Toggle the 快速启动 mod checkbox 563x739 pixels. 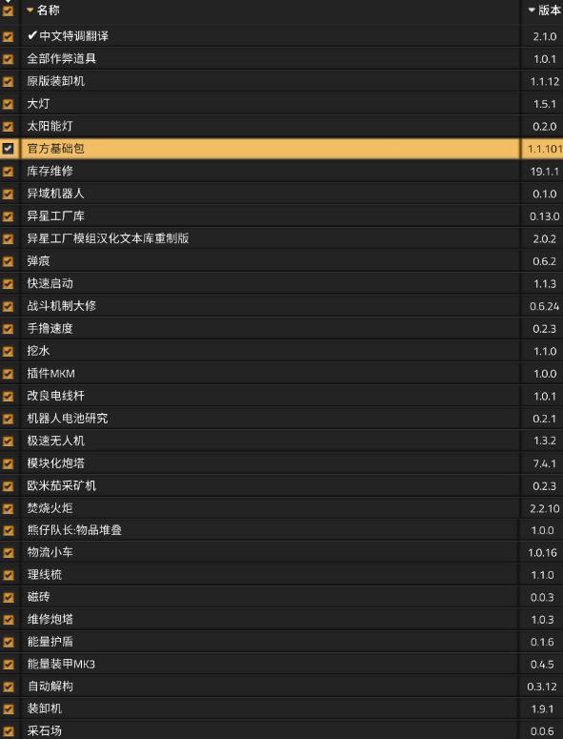pyautogui.click(x=8, y=284)
